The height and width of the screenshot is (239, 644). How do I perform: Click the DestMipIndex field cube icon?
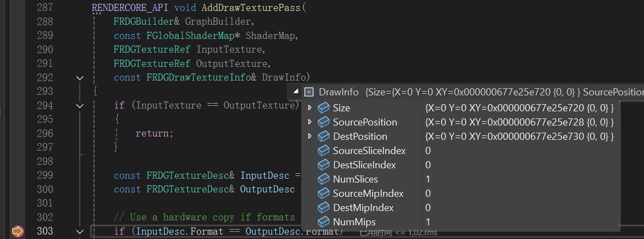coord(324,207)
